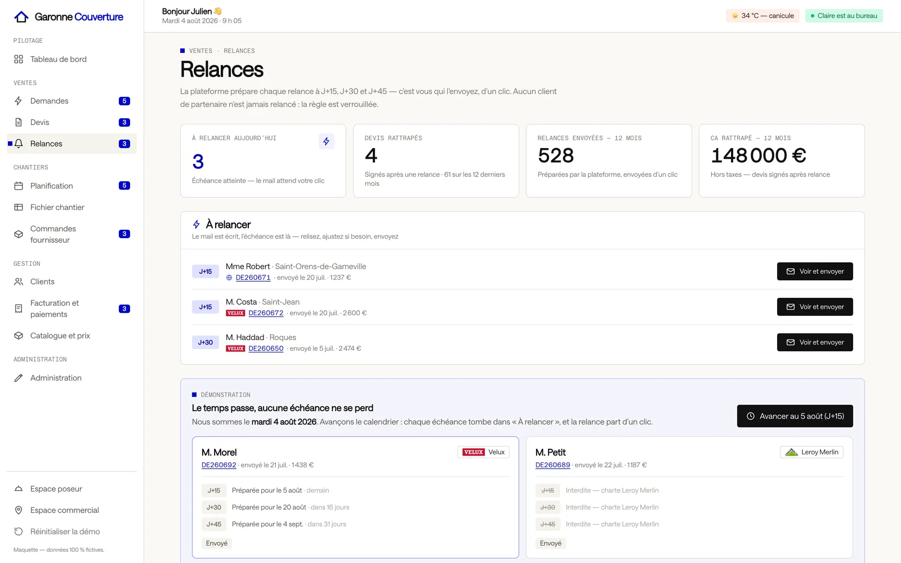Viewport: 901px width, 563px height.
Task: Click the J+15 tag on Mme Robert's row
Action: [206, 271]
